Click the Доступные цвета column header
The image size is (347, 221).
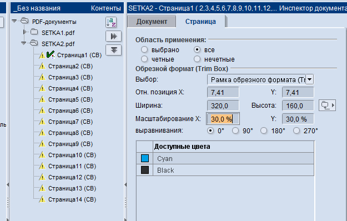pyautogui.click(x=233, y=147)
